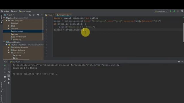Click the Project tree vertical scrollbar
This screenshot has width=184, height=103.
click(43, 29)
